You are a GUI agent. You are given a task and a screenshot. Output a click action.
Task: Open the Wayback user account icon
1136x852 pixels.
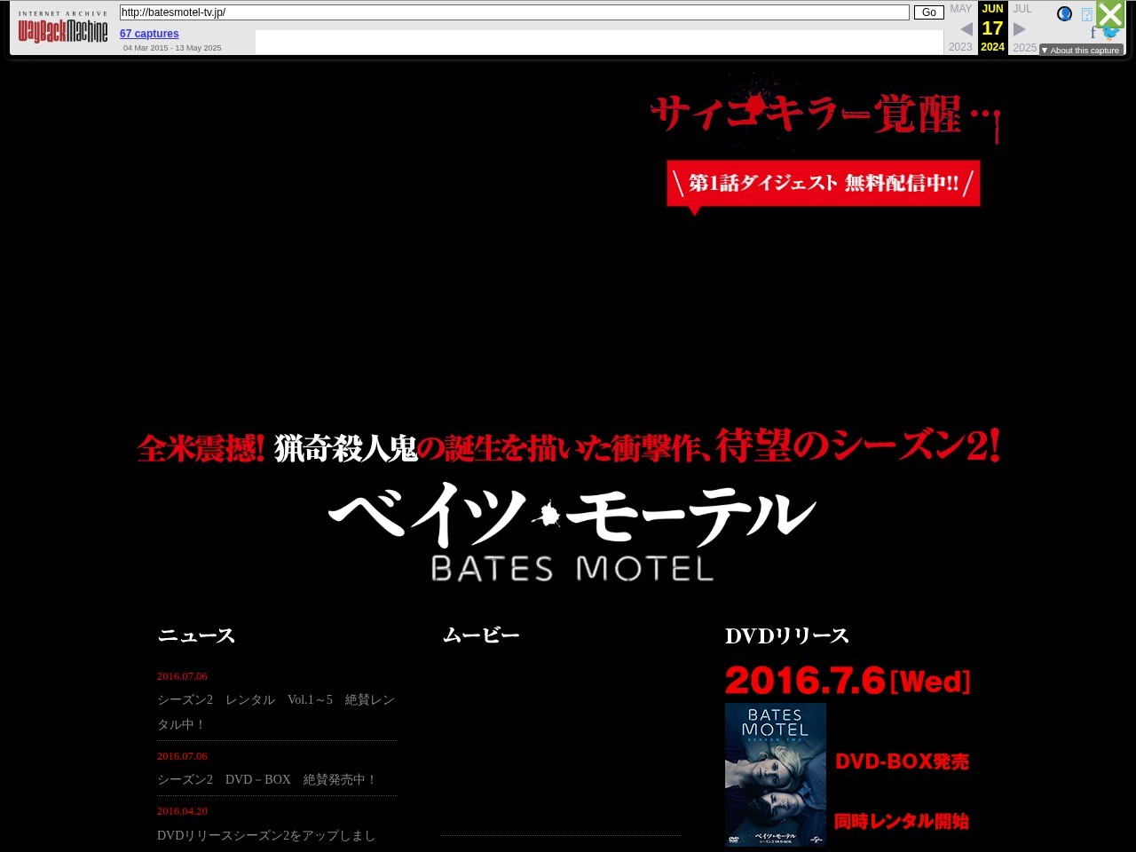coord(1065,14)
